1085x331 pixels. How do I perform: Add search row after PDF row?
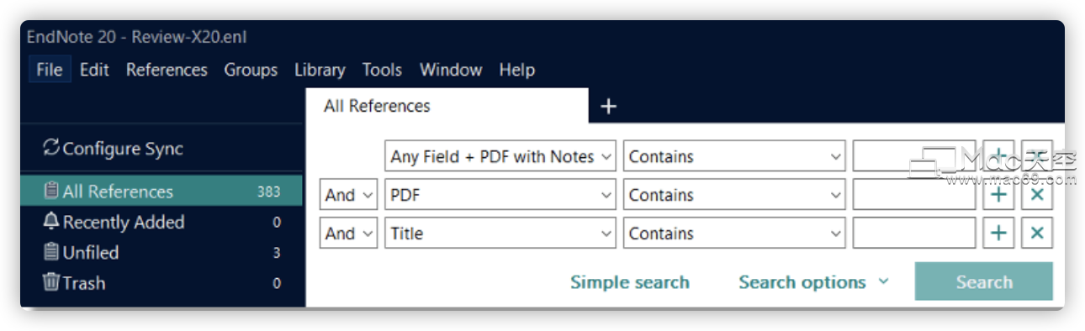coord(998,195)
